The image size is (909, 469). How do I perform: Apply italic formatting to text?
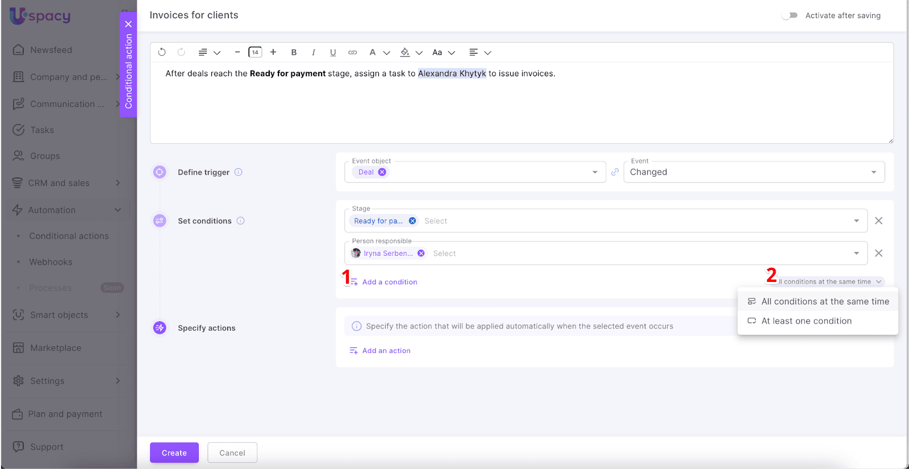[x=313, y=52]
